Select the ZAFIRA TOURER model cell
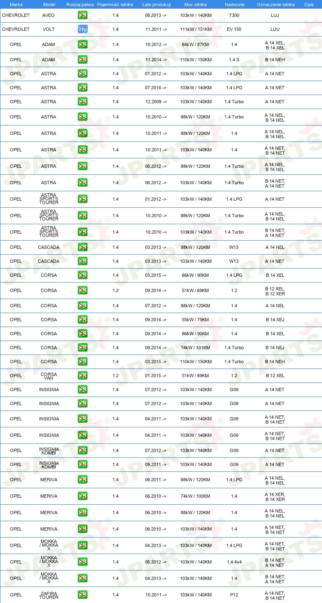Image resolution: width=322 pixels, height=603 pixels. tap(49, 595)
